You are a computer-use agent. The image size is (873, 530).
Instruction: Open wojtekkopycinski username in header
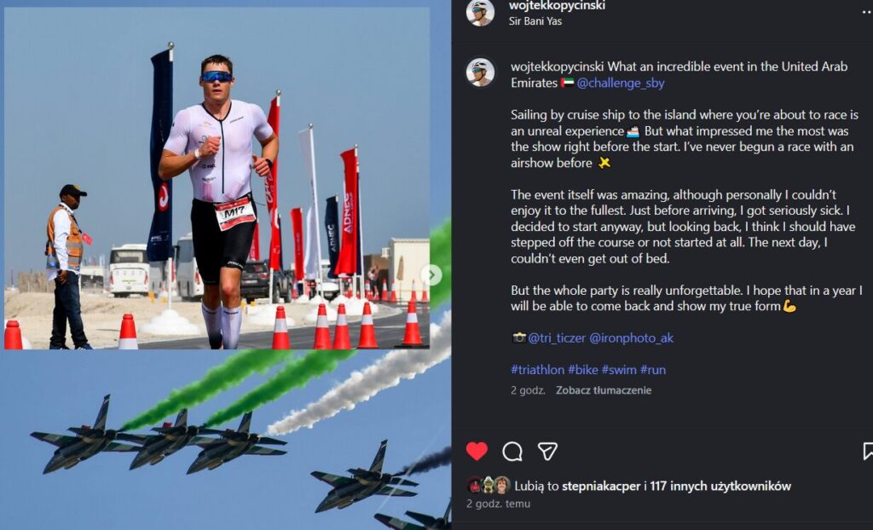[557, 6]
